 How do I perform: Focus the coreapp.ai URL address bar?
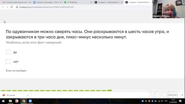tap(46, 7)
